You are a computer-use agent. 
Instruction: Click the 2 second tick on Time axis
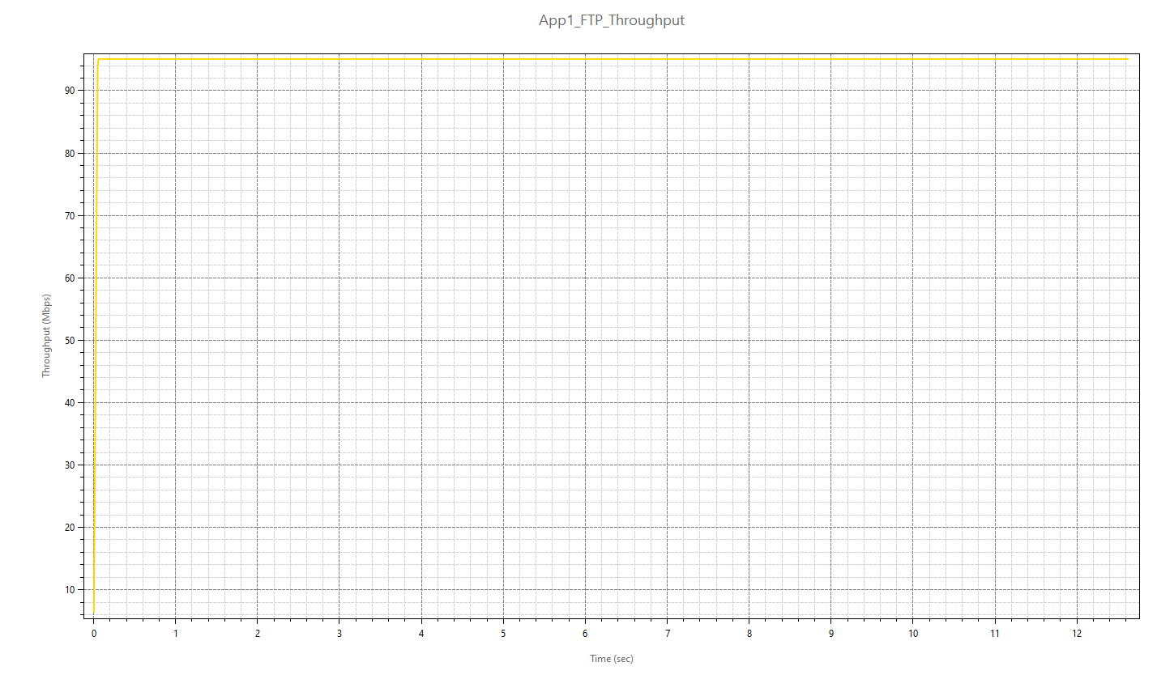tap(257, 632)
